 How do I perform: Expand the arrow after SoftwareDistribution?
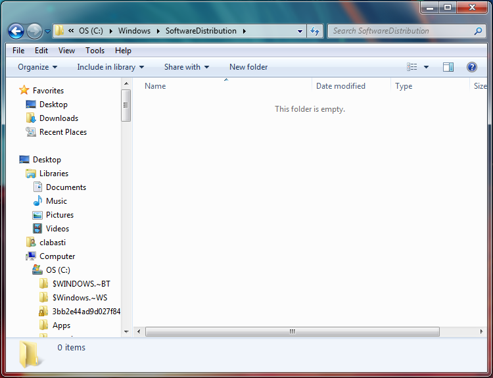click(x=245, y=31)
